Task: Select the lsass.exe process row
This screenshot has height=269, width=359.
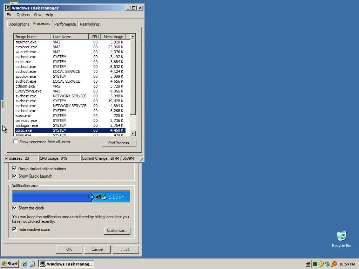Action: click(70, 116)
